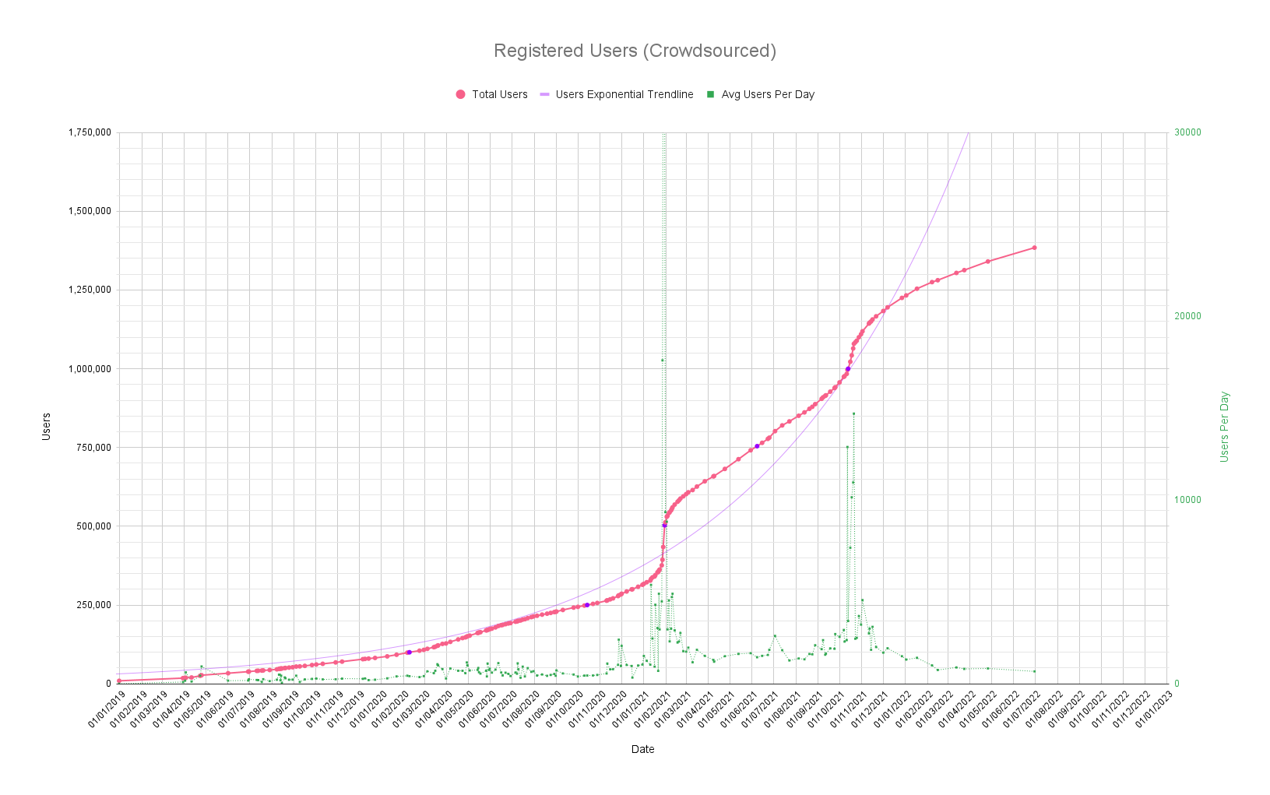Click the 750,000 left axis label
1270x795 pixels.
point(93,447)
